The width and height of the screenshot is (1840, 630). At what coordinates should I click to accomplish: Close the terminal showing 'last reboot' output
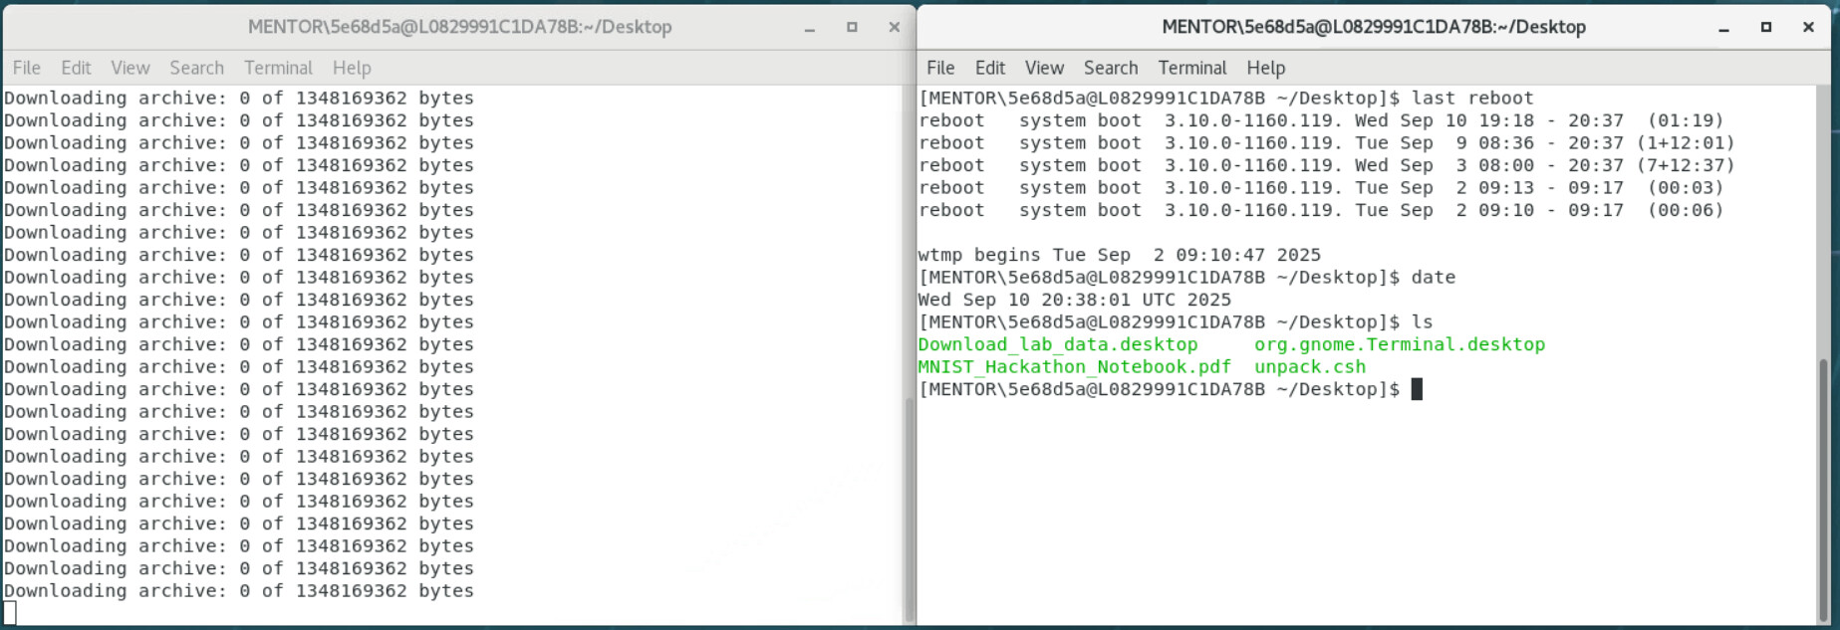point(1808,28)
